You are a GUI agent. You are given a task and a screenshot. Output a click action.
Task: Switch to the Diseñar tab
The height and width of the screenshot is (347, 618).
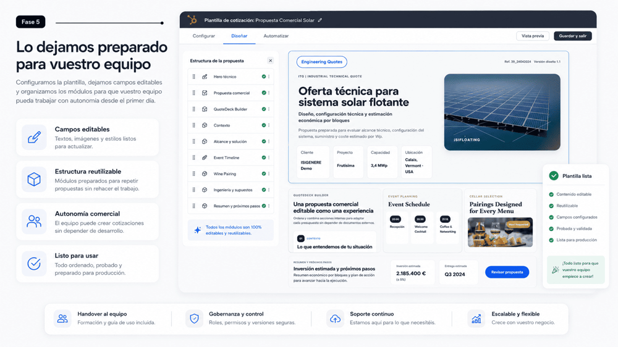[239, 36]
